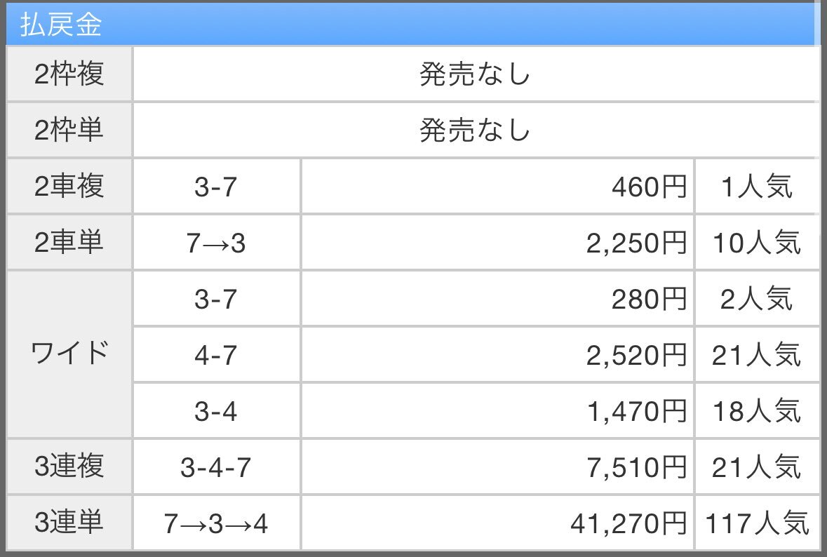Click the 3連単 row label

click(69, 523)
